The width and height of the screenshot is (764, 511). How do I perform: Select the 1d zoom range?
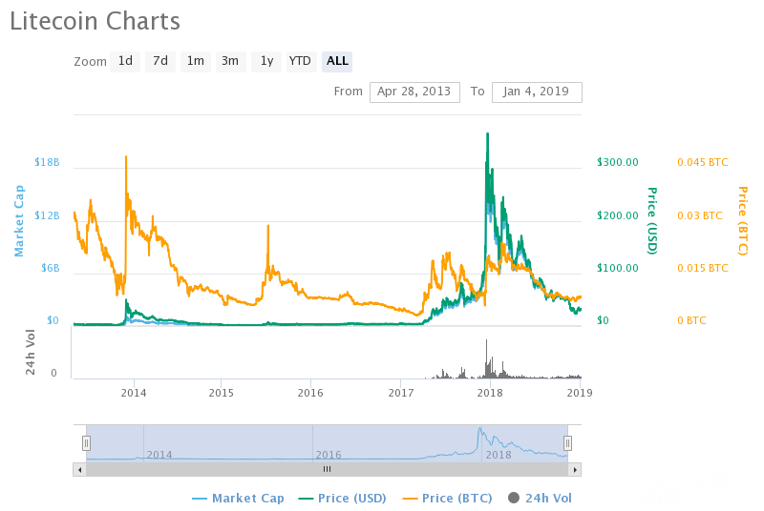[x=125, y=61]
